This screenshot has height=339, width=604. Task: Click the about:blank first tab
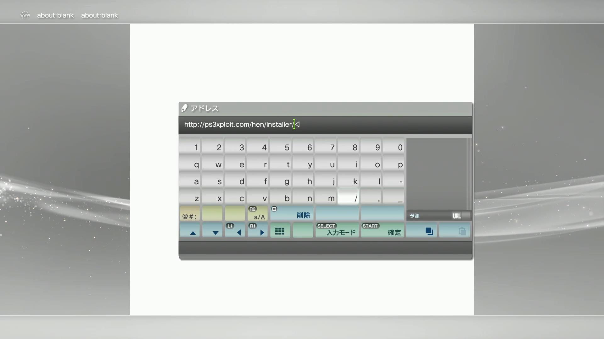click(x=55, y=15)
